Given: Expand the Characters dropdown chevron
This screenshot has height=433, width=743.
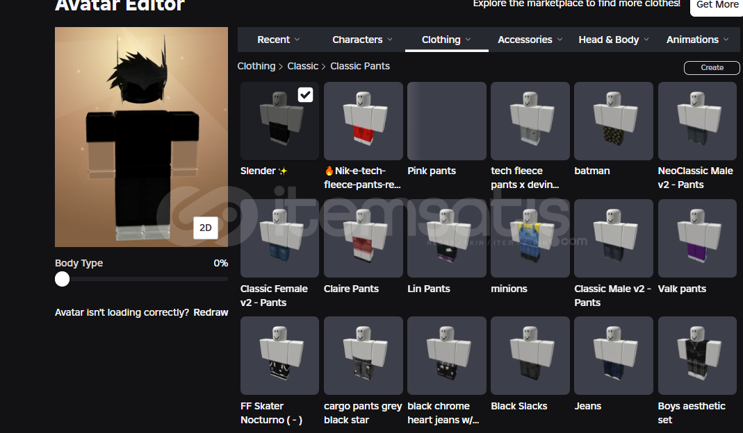Looking at the screenshot, I should point(390,40).
